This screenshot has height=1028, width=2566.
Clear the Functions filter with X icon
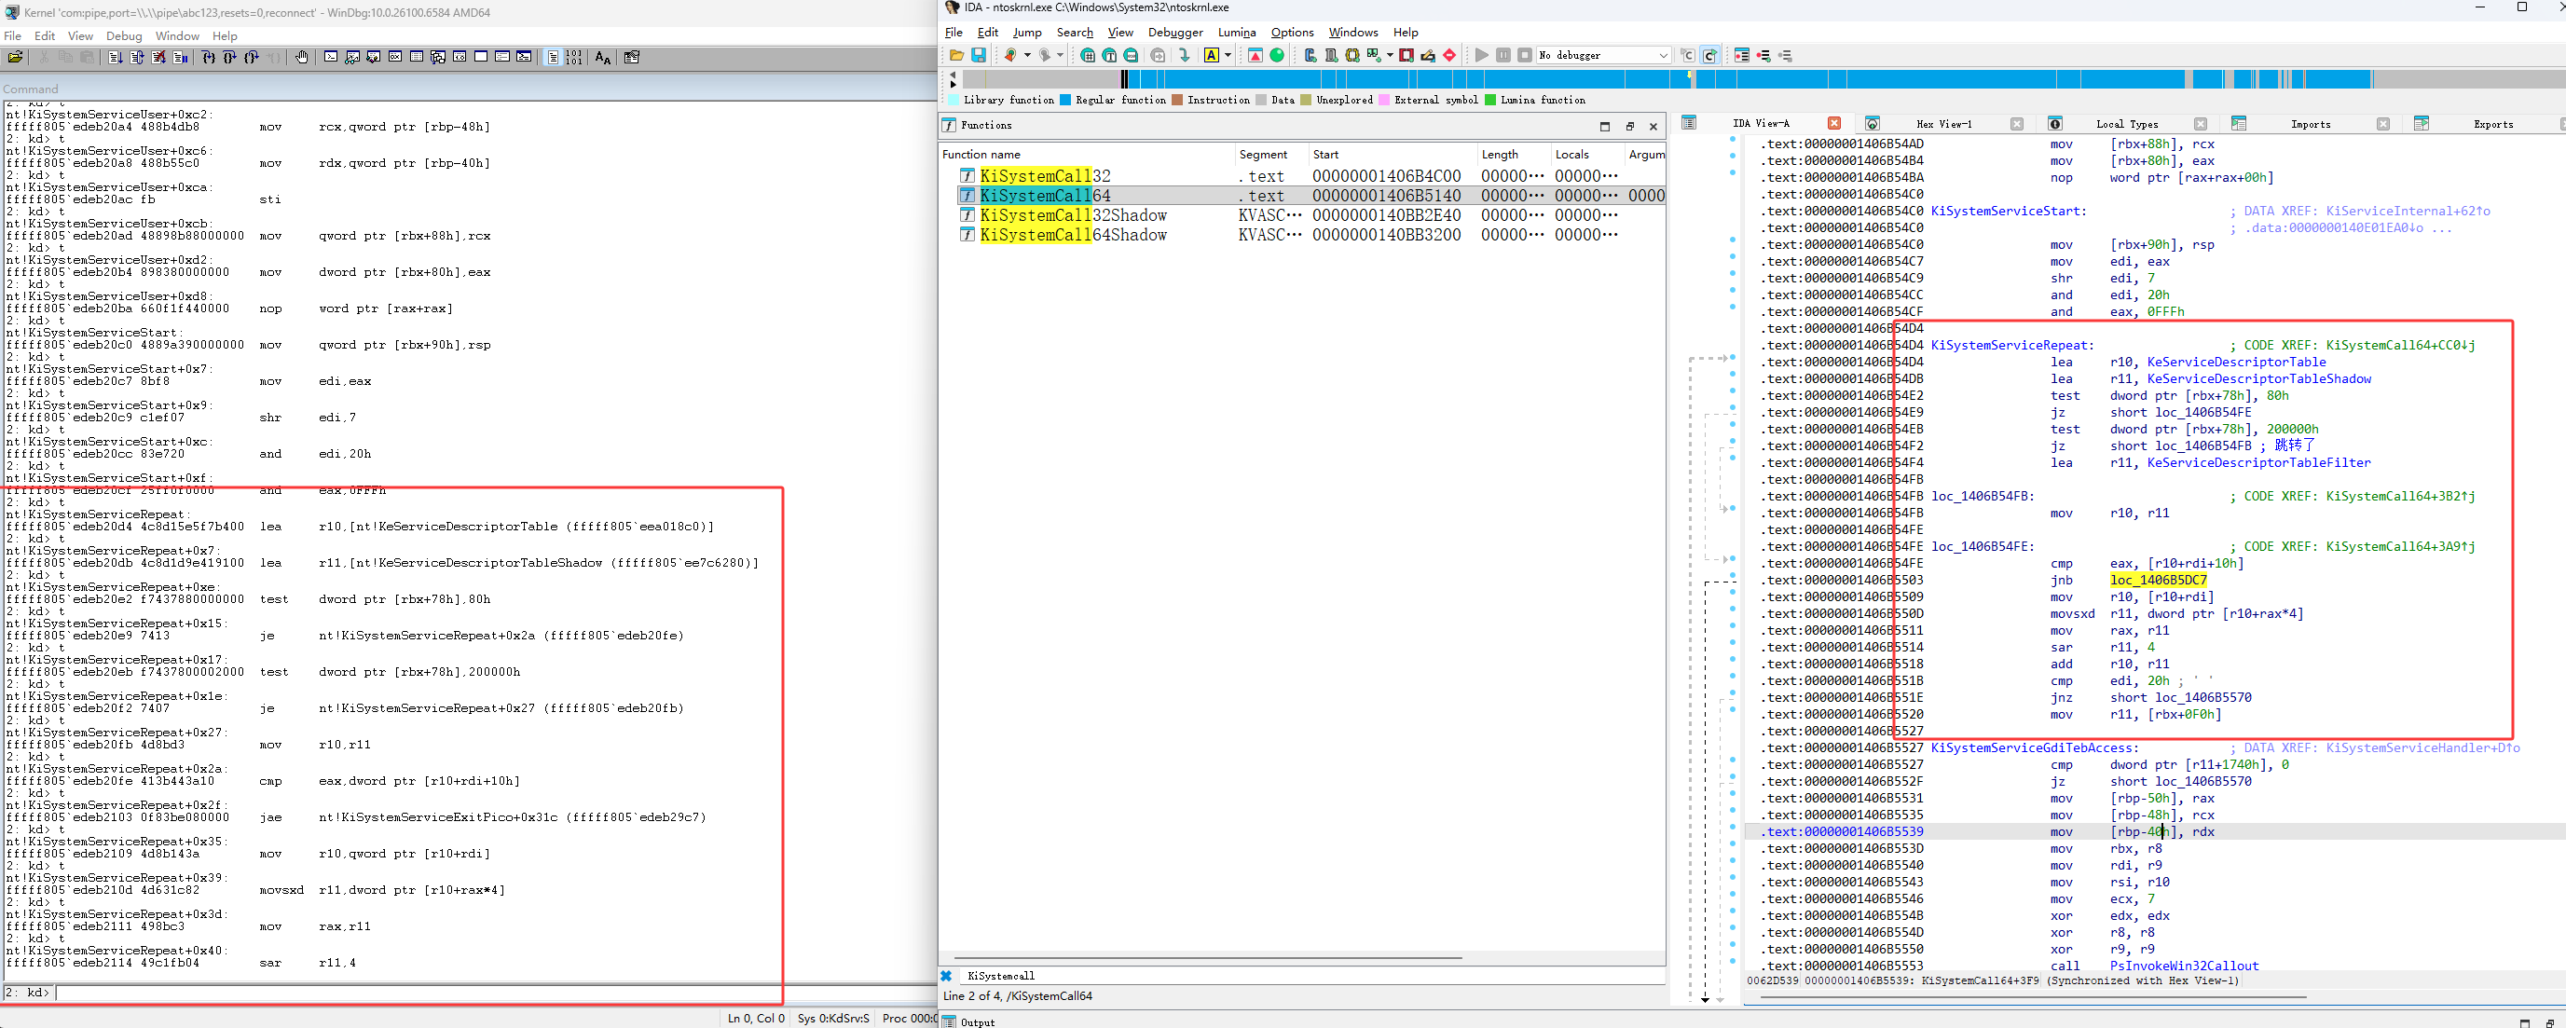click(x=946, y=976)
